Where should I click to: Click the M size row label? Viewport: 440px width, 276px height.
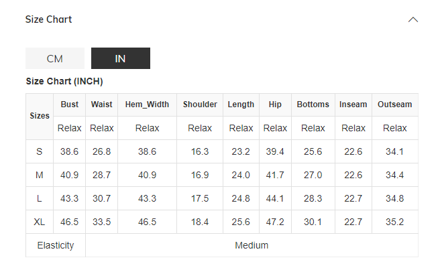tap(40, 175)
